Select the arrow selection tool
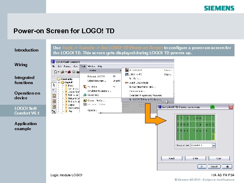The width and height of the screenshot is (244, 183). point(54,85)
